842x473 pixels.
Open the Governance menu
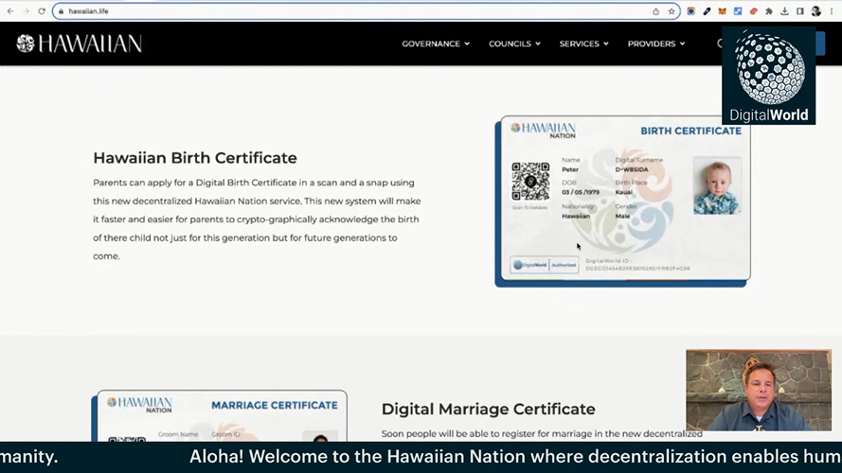pos(436,44)
